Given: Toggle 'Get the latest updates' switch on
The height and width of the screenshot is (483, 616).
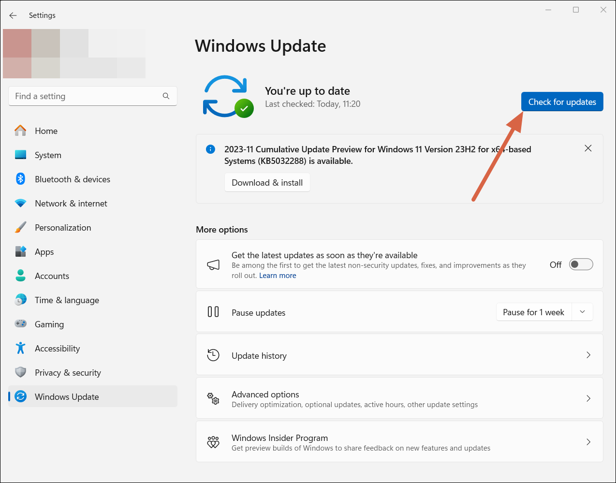Looking at the screenshot, I should pos(581,264).
